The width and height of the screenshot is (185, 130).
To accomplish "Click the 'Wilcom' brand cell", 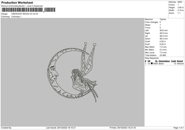I will (180, 63).
